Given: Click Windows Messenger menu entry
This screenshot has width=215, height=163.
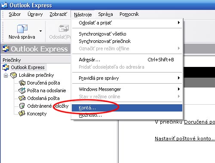Looking at the screenshot, I should pyautogui.click(x=127, y=89).
